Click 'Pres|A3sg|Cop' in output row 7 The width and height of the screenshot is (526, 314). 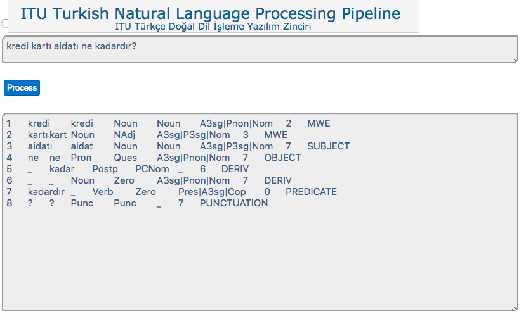tap(212, 192)
